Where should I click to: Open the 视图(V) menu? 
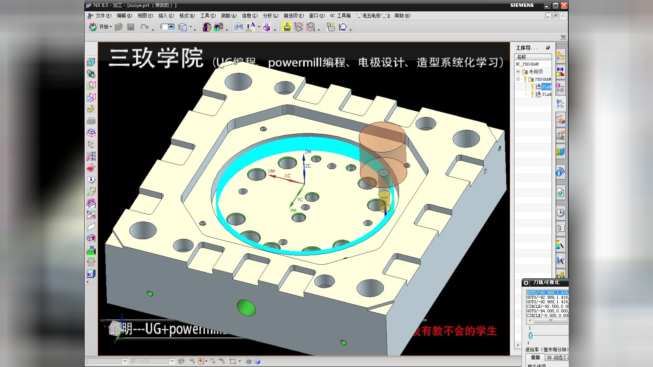(145, 16)
